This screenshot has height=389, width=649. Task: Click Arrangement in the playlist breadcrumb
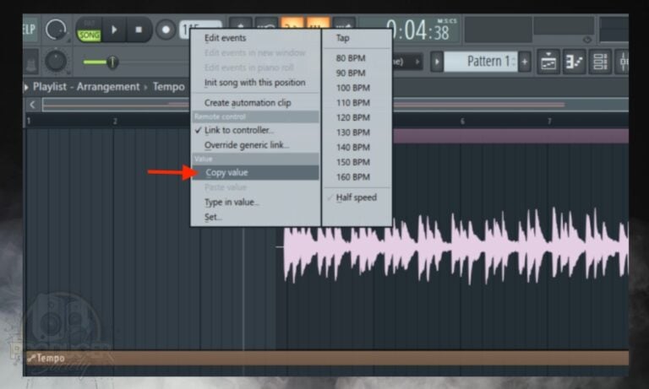[108, 87]
